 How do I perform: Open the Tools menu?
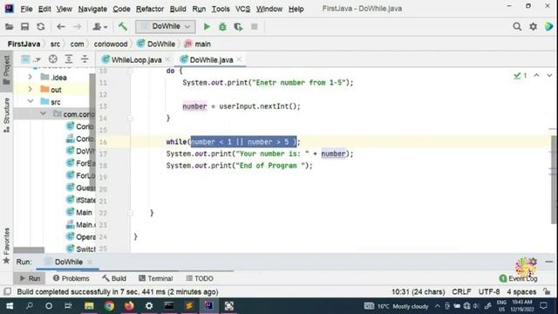coord(221,9)
